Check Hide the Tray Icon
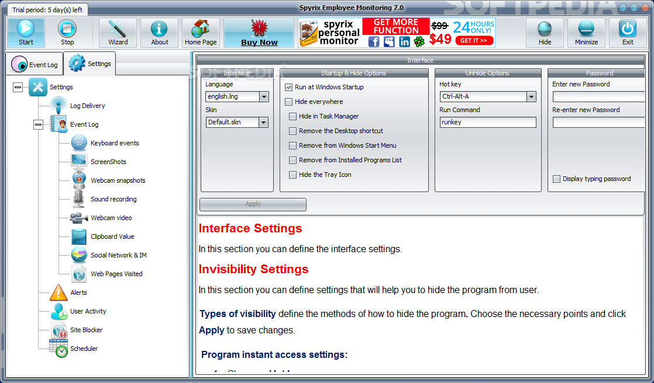The height and width of the screenshot is (383, 654). pyautogui.click(x=293, y=175)
